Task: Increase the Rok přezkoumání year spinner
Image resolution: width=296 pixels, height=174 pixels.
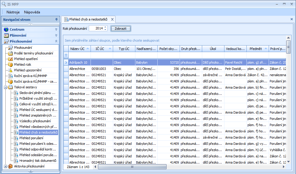Action: pyautogui.click(x=105, y=27)
